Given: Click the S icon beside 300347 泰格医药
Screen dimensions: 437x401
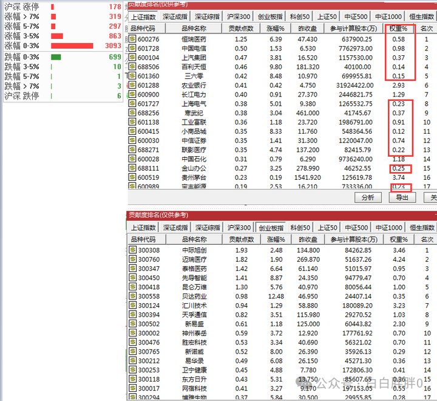Looking at the screenshot, I should coord(133,268).
